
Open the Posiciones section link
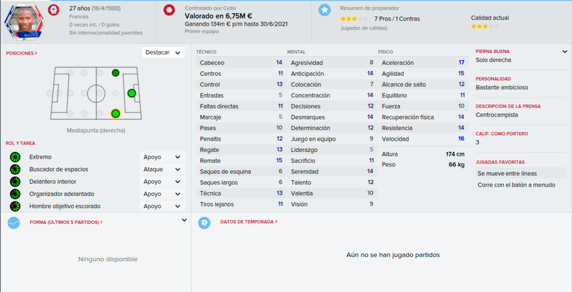tap(22, 53)
